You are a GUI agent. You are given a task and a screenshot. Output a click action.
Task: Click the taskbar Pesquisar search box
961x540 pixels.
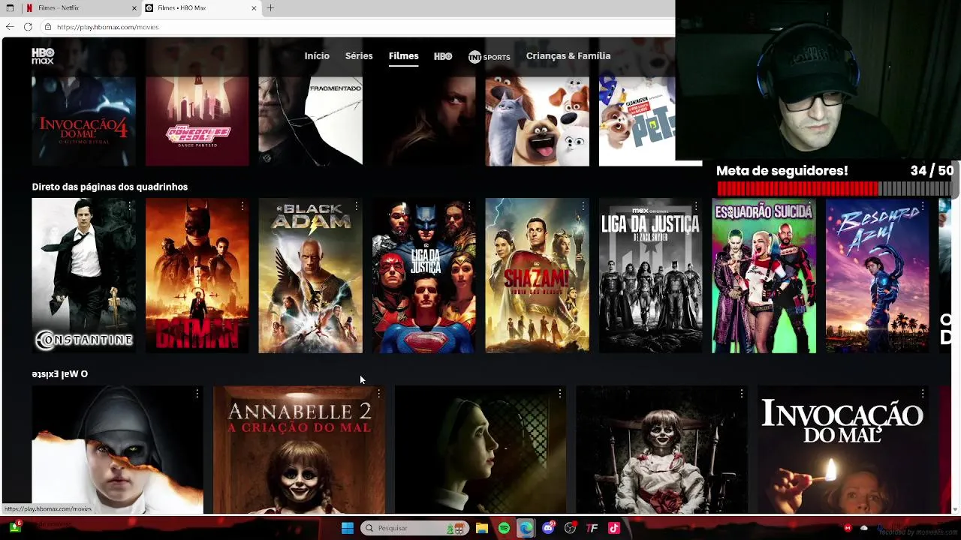[415, 528]
